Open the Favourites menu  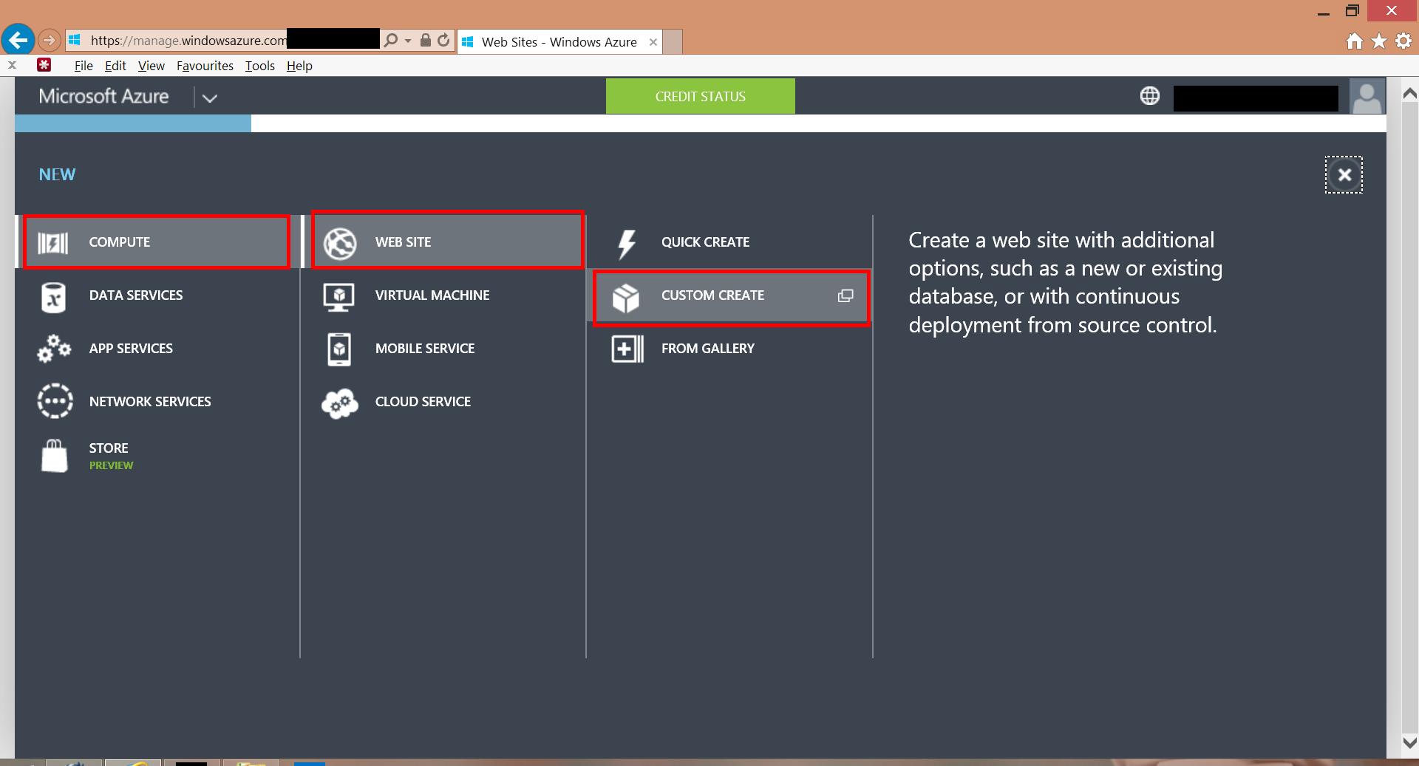point(205,66)
